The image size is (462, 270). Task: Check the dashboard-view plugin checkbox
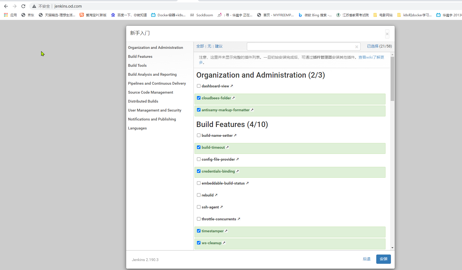point(199,86)
